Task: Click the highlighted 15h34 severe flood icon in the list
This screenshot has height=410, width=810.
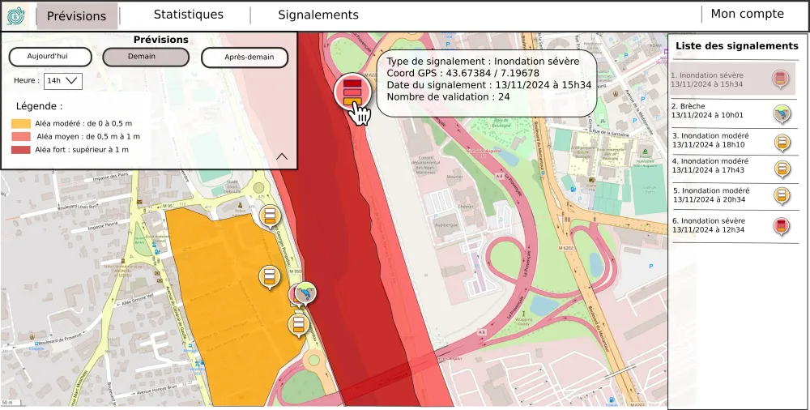Action: [780, 79]
